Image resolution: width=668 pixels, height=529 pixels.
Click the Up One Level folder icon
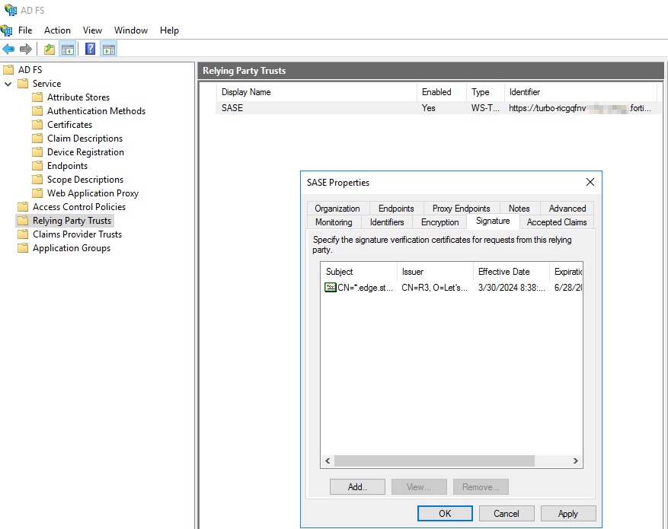(x=50, y=49)
